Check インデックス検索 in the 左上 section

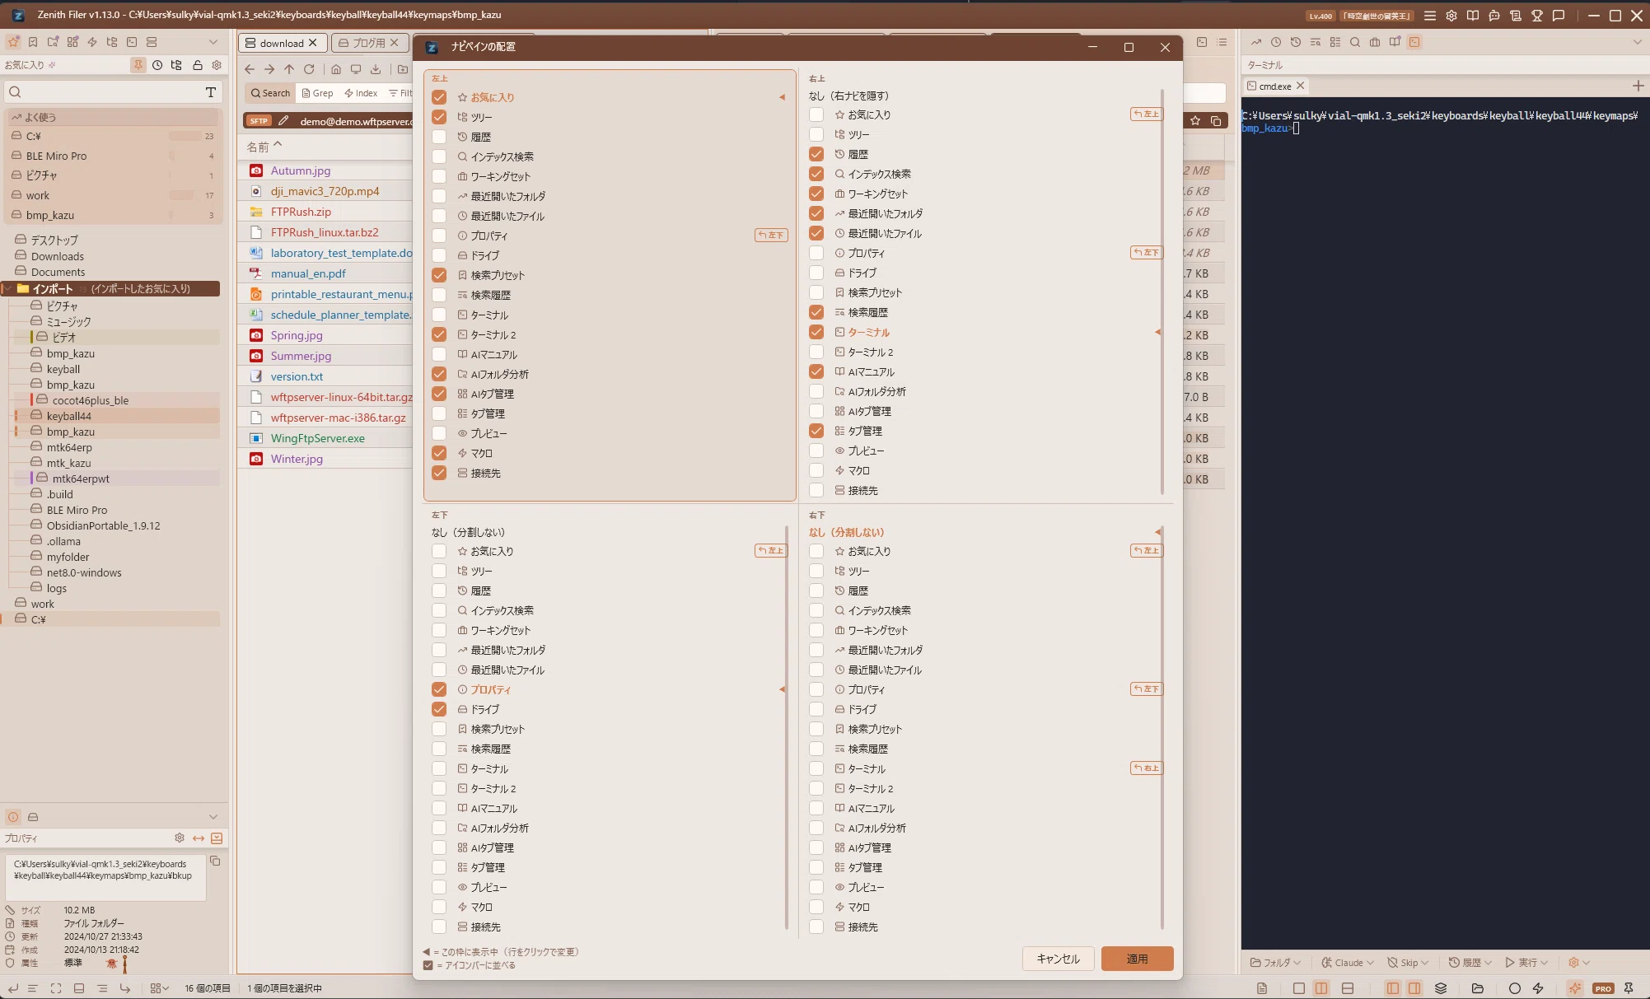point(439,156)
